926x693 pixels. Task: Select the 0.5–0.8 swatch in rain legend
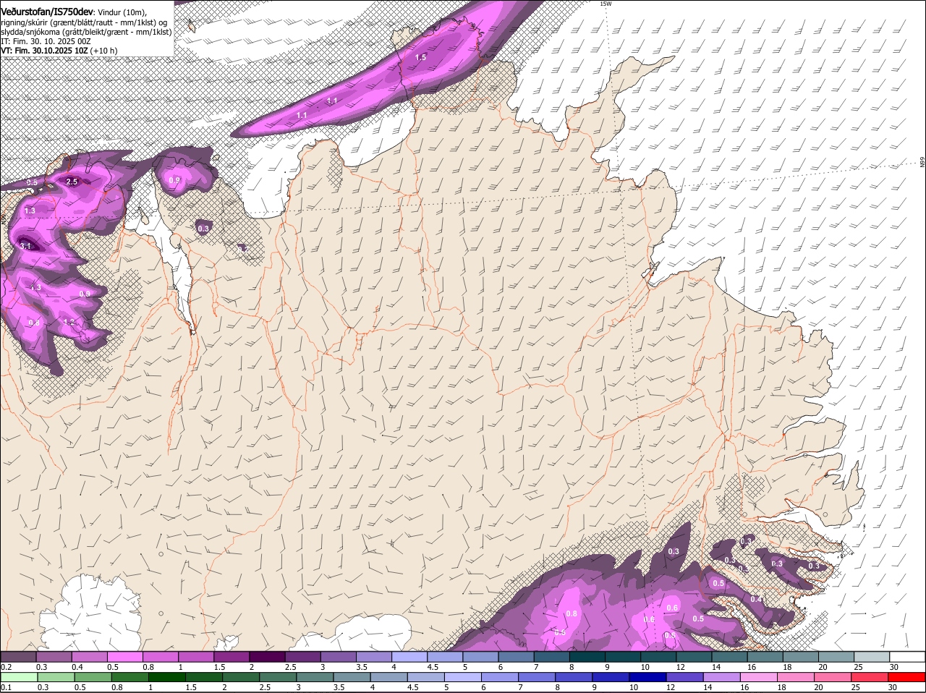pos(93,677)
